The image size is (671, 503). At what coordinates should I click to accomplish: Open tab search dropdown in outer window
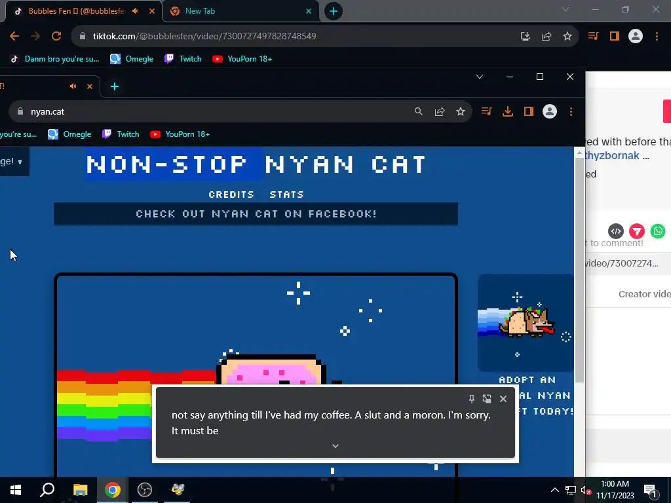coord(566,9)
